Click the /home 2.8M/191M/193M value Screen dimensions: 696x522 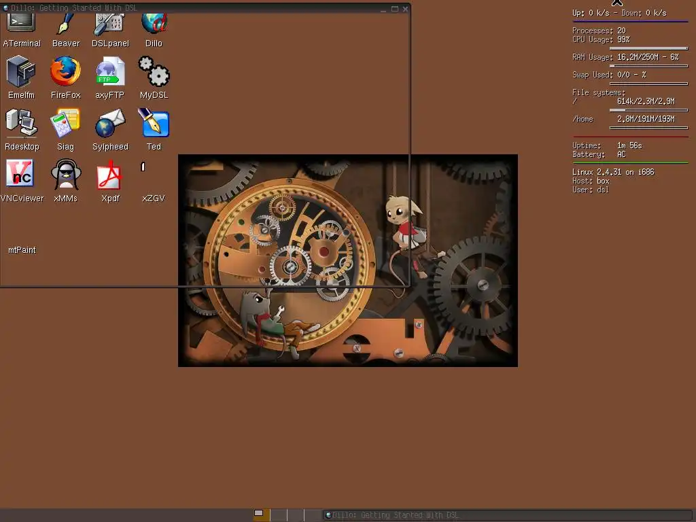[646, 119]
